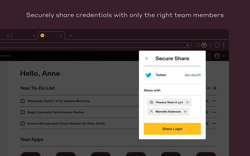The image size is (250, 156).
Task: Open more options for Jerome McKinny task
Action: [214, 101]
